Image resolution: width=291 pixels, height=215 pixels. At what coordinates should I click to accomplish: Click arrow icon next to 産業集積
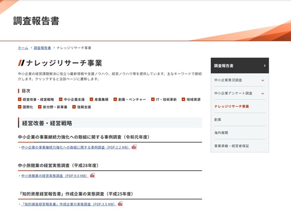point(91,99)
